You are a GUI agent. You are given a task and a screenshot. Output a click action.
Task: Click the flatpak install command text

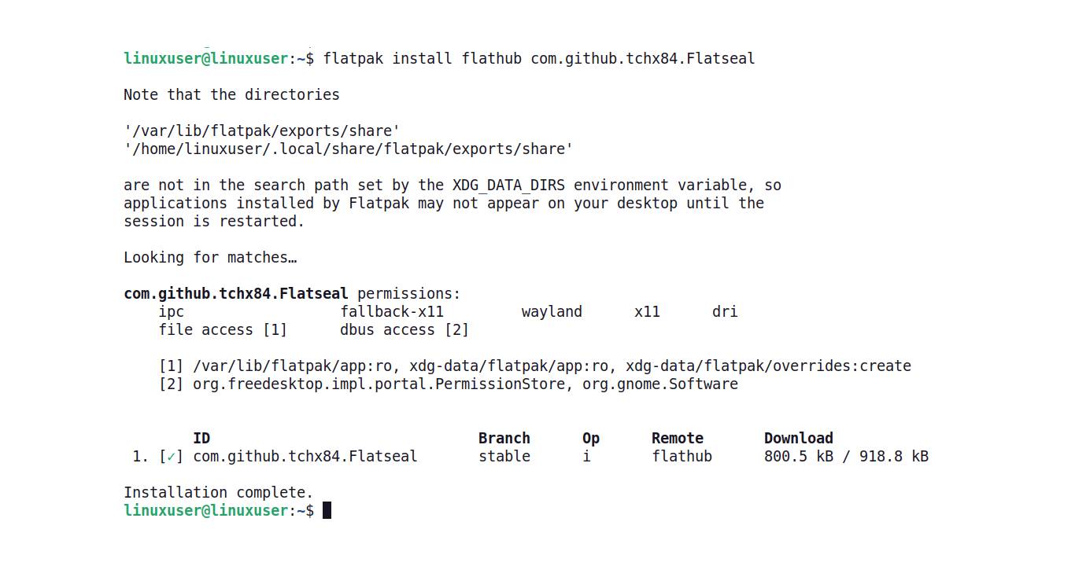coord(539,59)
